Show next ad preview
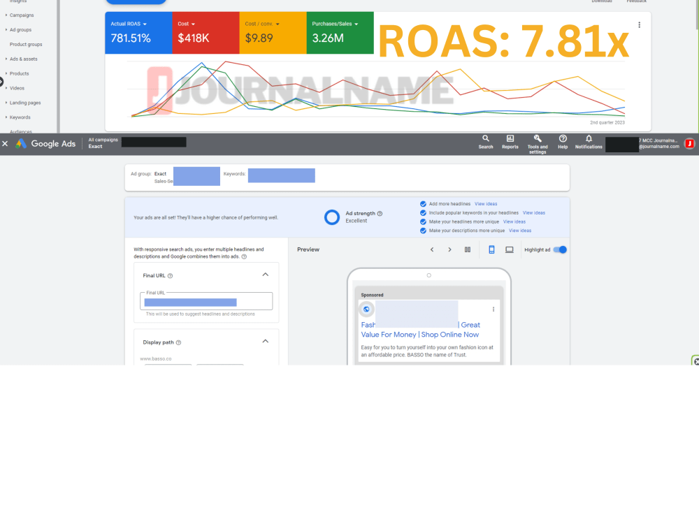699x524 pixels. tap(449, 249)
